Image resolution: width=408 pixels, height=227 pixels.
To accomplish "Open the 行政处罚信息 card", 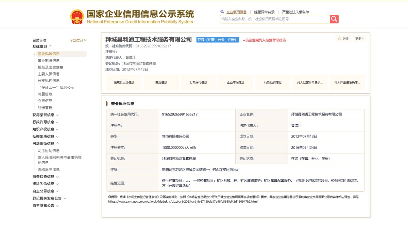I will click(273, 82).
